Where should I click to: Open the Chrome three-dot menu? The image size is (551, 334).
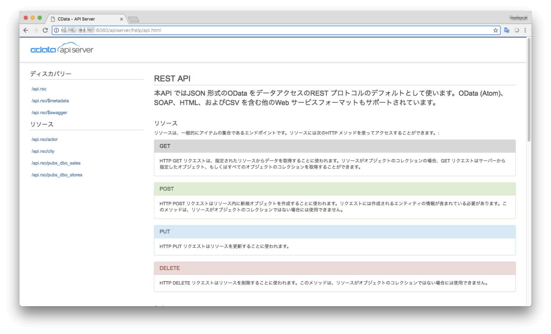525,30
